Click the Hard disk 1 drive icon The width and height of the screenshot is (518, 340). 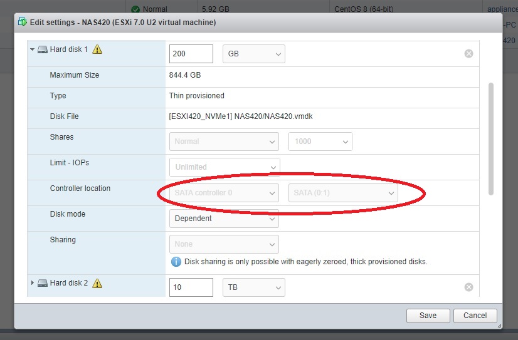pyautogui.click(x=42, y=49)
